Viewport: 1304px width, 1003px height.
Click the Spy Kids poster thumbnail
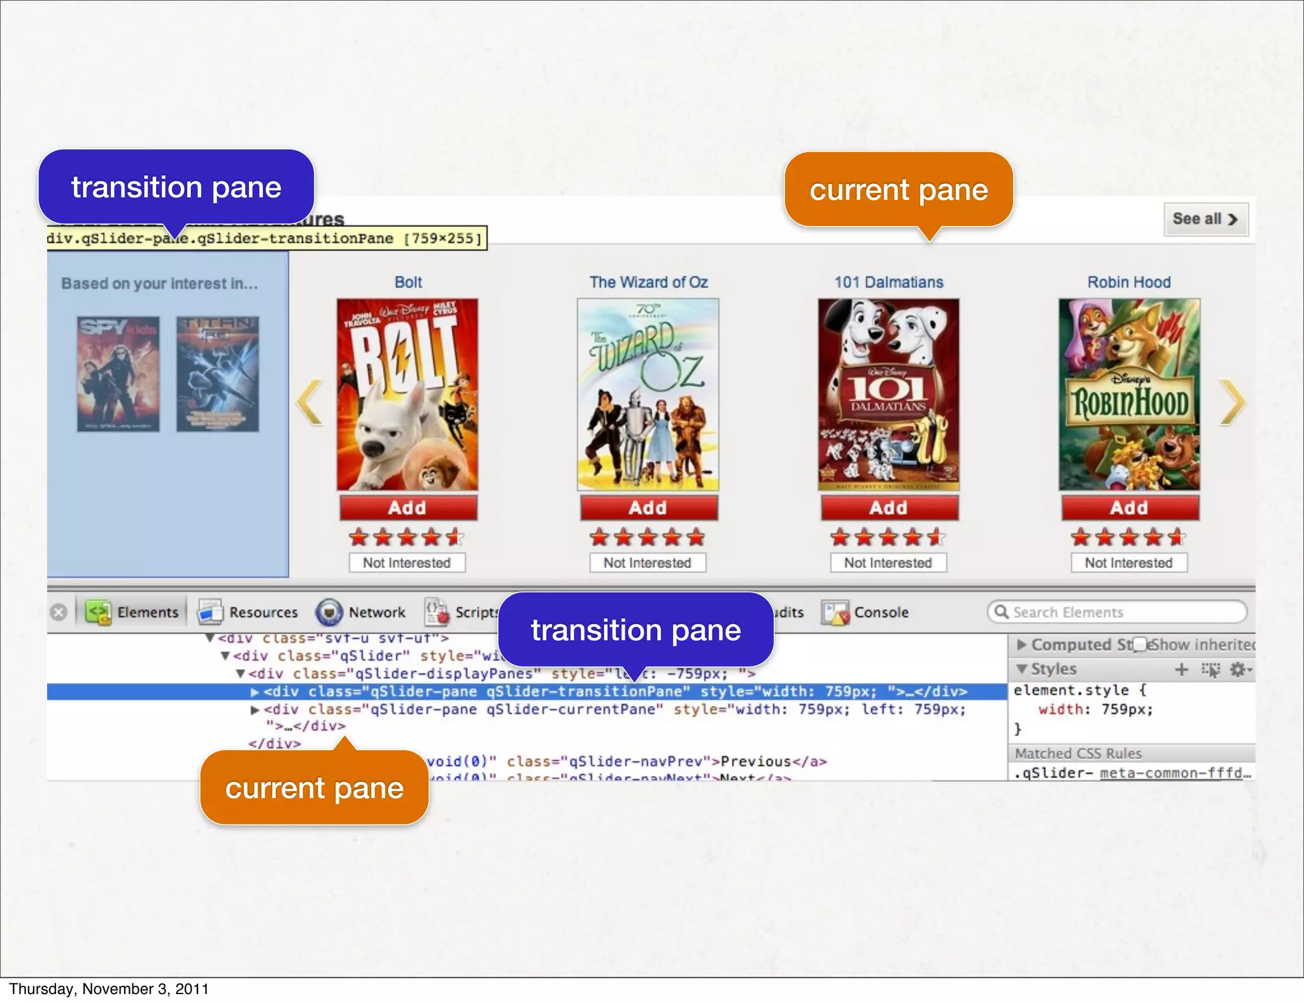118,374
